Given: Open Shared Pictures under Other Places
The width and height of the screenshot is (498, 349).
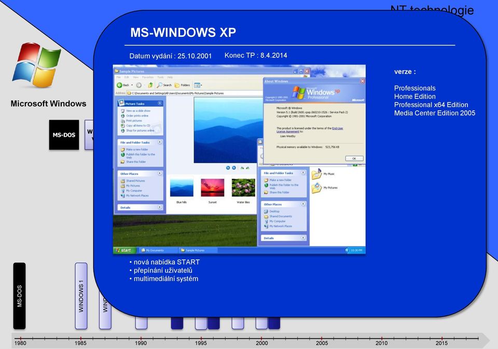Looking at the screenshot, I should (135, 181).
